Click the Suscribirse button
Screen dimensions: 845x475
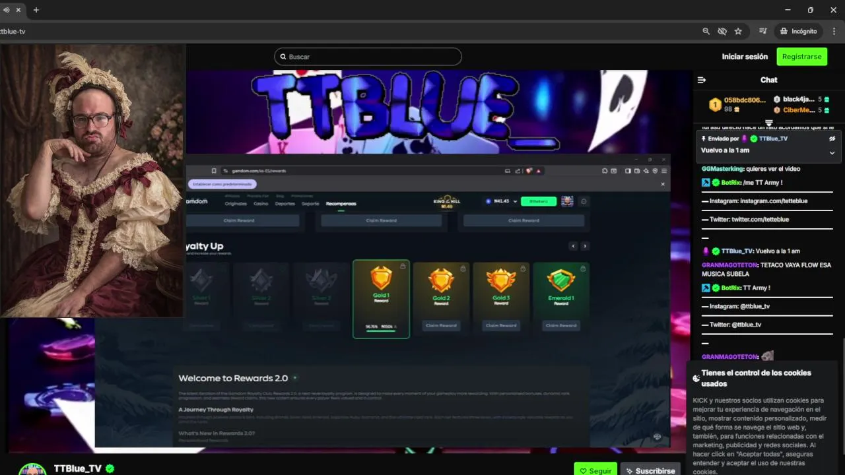[650, 470]
